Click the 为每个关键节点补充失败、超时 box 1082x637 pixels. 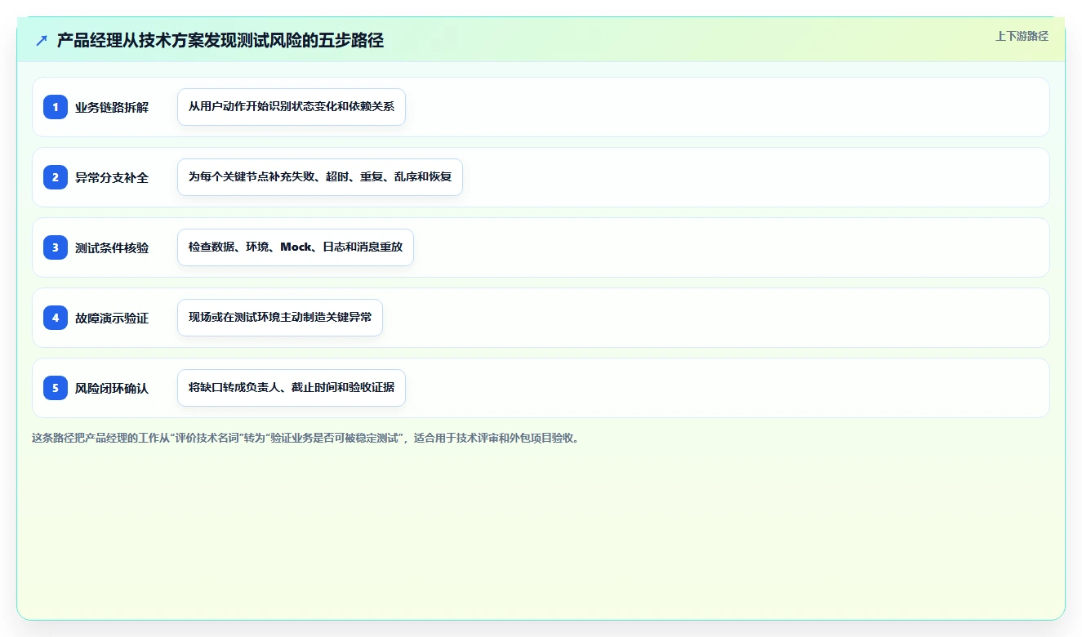pos(320,177)
